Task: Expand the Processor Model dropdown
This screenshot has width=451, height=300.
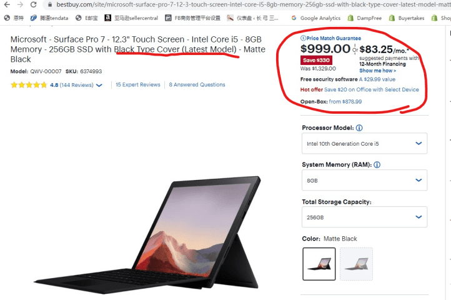Action: click(x=364, y=143)
